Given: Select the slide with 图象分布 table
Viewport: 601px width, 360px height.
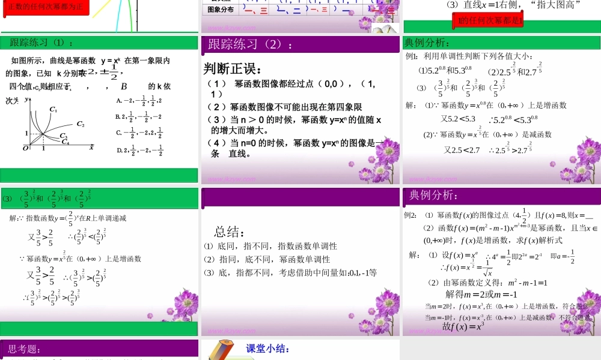Looking at the screenshot, I should coord(300,16).
